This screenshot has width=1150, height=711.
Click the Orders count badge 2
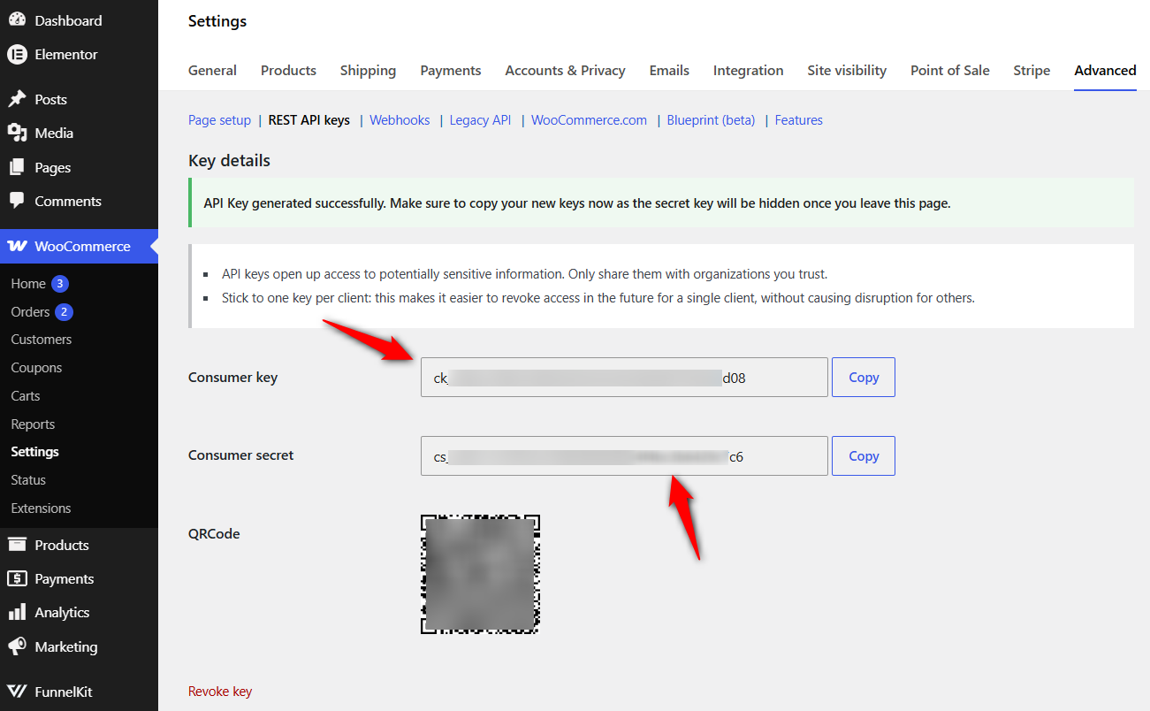(64, 312)
